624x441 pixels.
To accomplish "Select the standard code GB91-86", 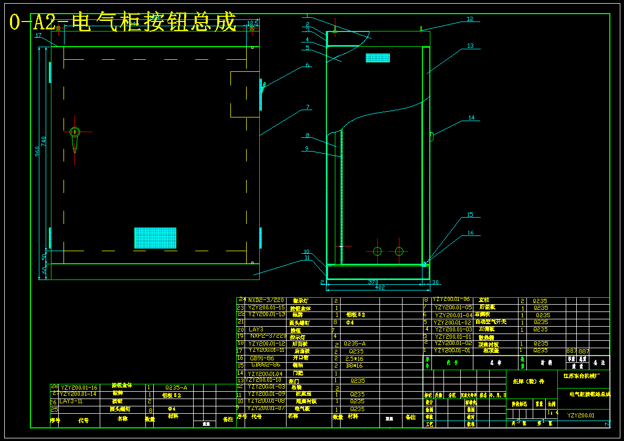I will 262,358.
